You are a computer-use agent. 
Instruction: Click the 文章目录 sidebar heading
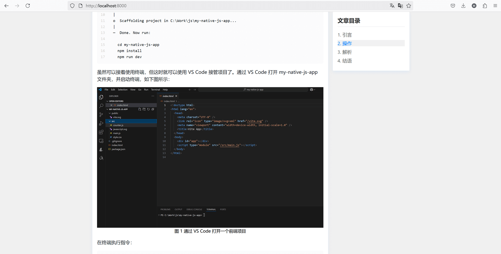[349, 21]
